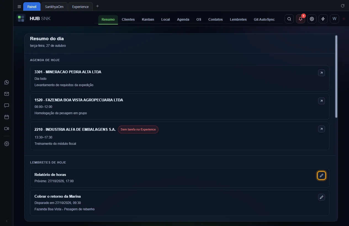Click the 2210 - INDUSTRIA ALFA DE EMBALAGENS S.A. title
349x226 pixels.
pyautogui.click(x=75, y=129)
